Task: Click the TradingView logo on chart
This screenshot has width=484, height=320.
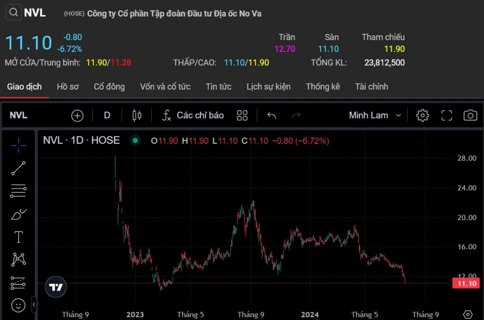Action: 56,287
